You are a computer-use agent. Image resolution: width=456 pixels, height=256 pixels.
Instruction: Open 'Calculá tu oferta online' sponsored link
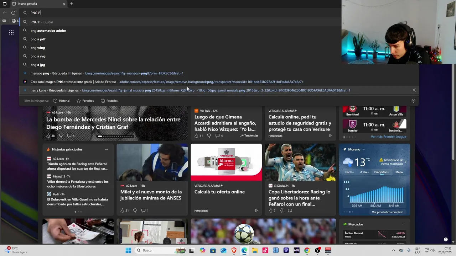coord(219,192)
